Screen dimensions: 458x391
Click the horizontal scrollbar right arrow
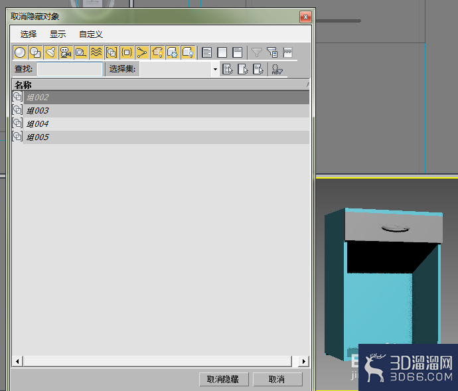(304, 362)
